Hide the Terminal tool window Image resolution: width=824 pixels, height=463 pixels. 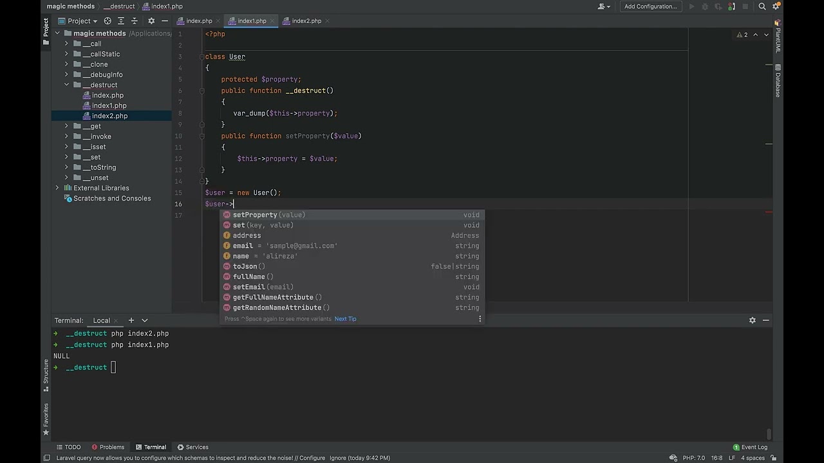point(766,320)
